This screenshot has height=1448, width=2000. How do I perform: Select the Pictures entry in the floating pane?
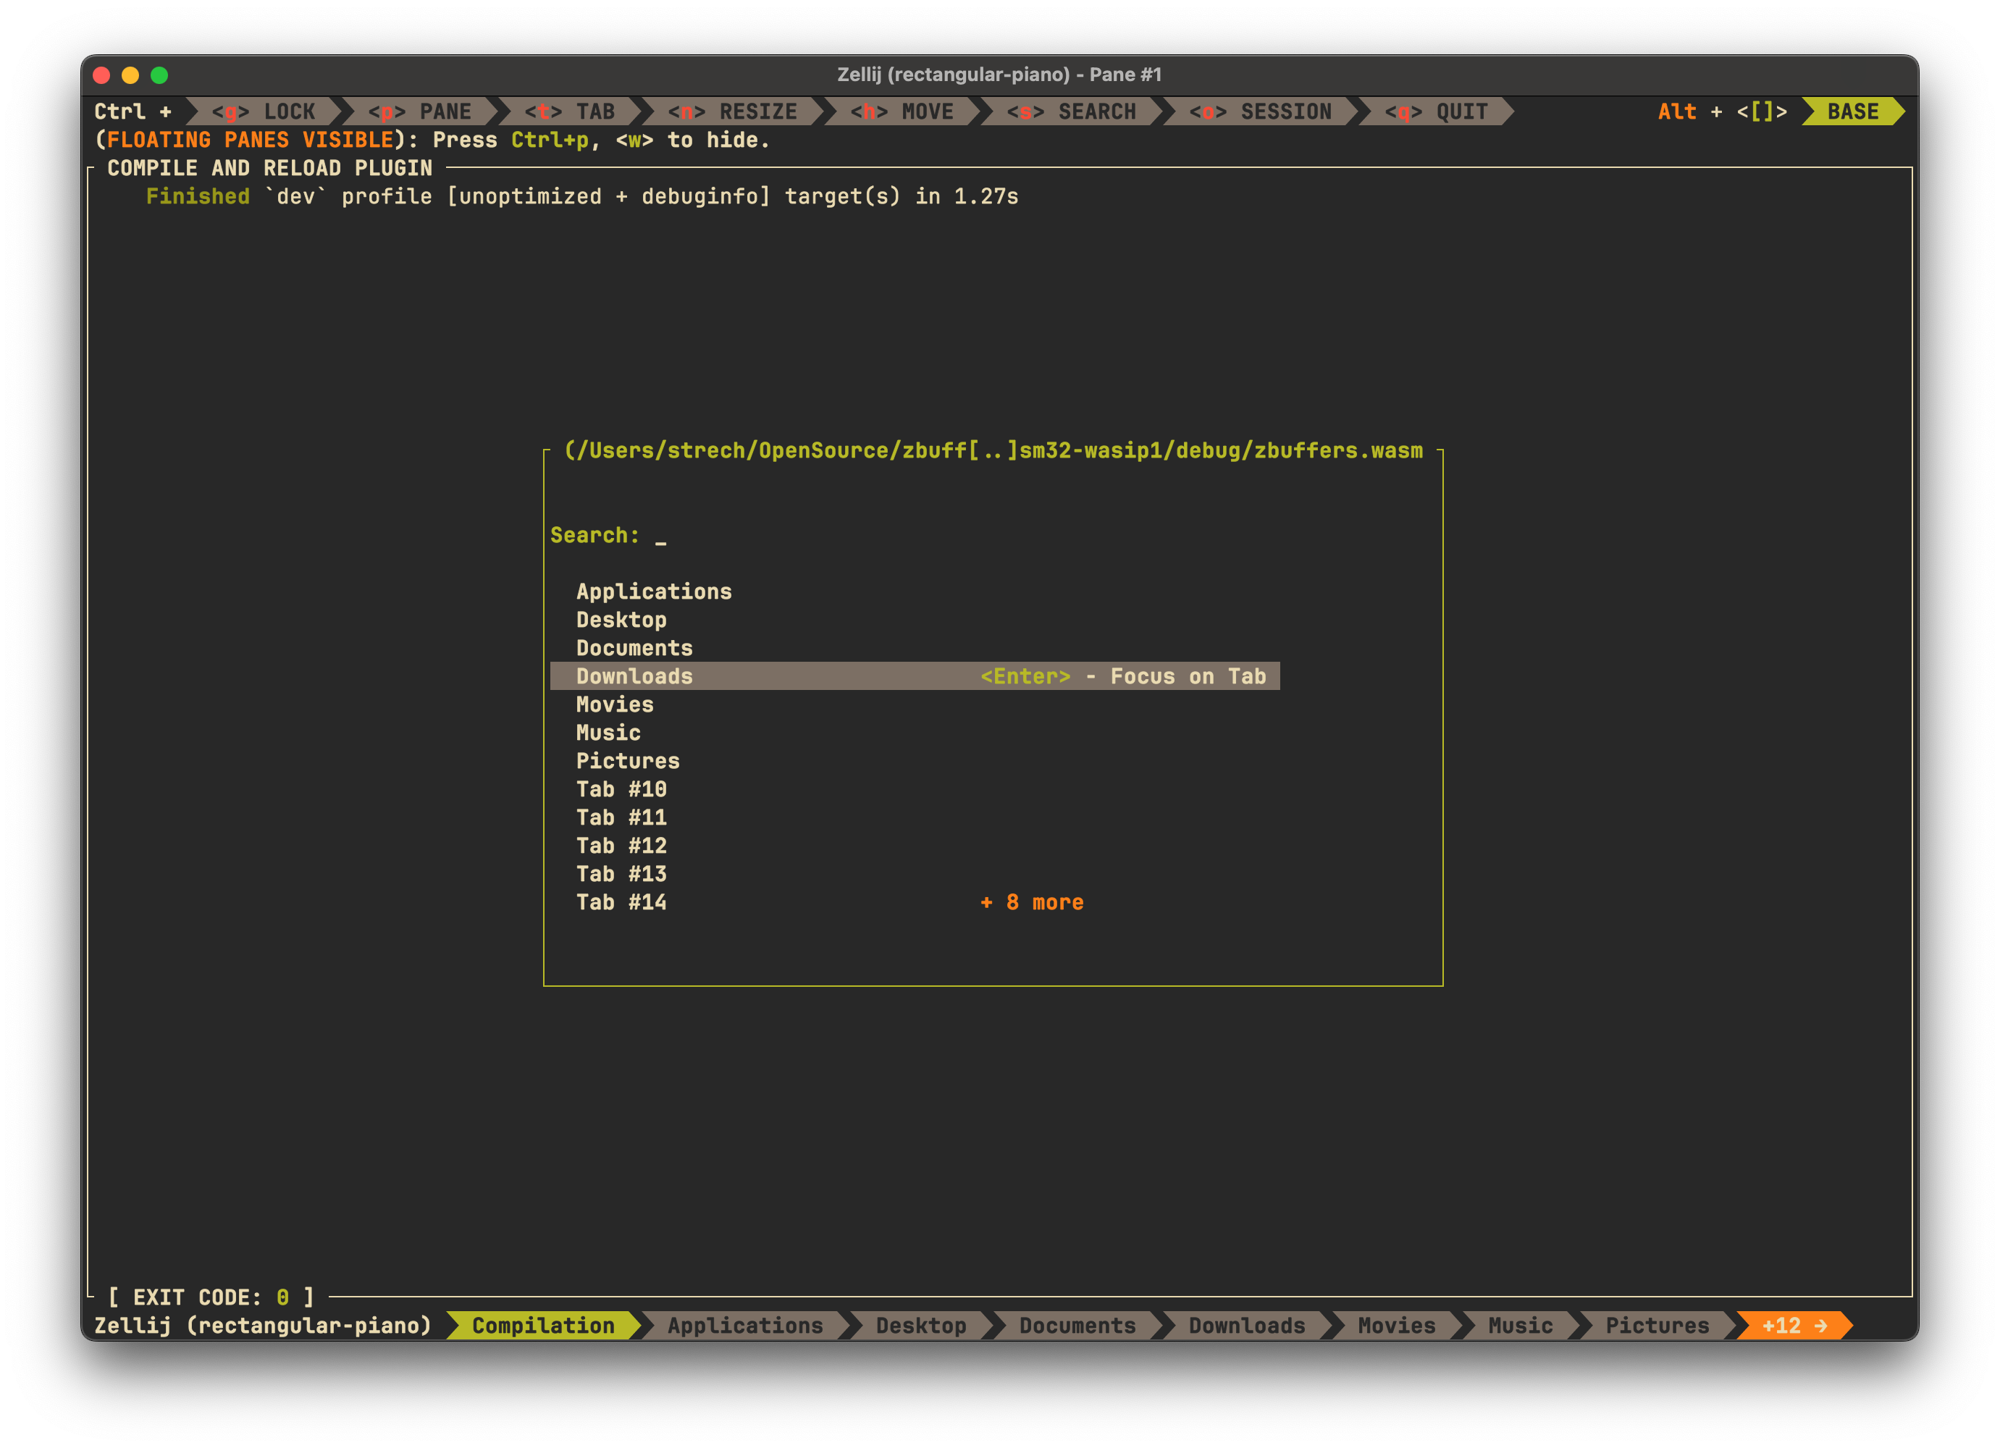[628, 761]
